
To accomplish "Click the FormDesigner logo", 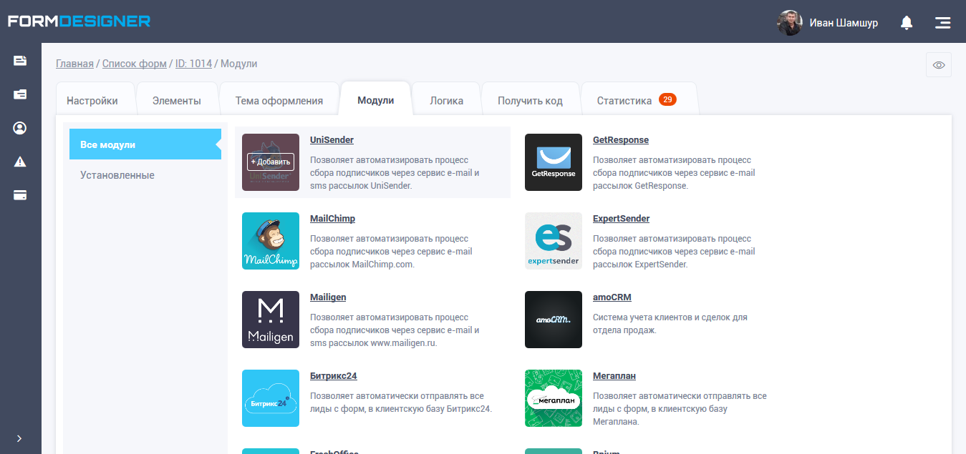I will tap(77, 21).
